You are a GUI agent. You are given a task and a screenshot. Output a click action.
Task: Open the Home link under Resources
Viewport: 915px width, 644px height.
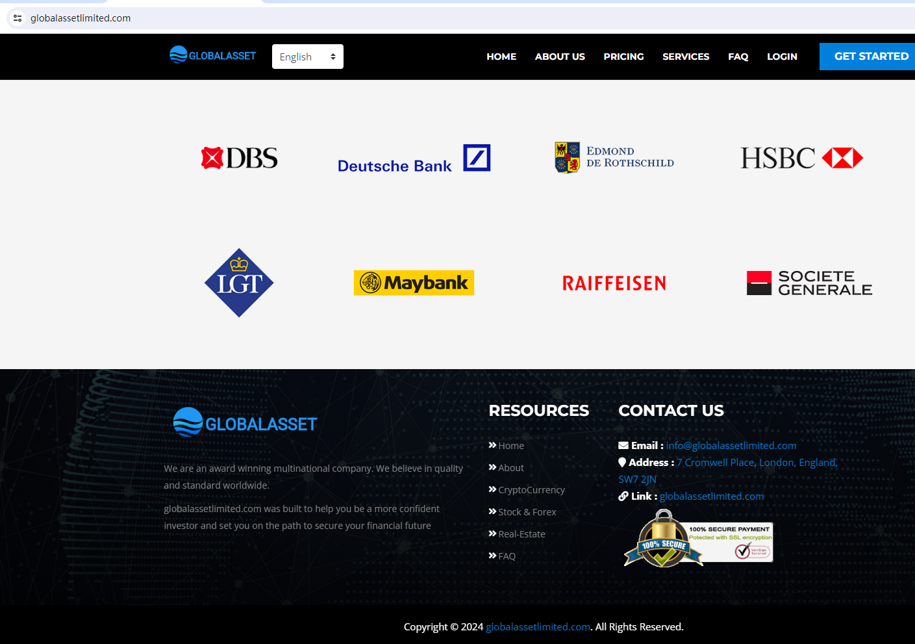(x=511, y=446)
